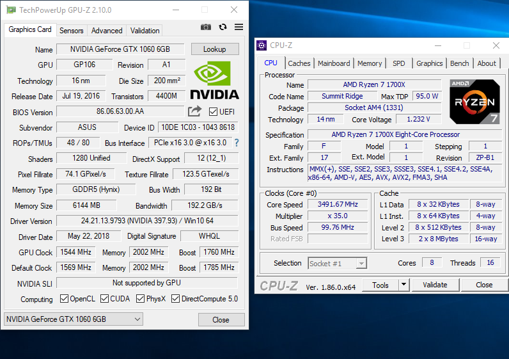Click the Revision ZP-B1 value
This screenshot has height=359, width=509.
485,157
